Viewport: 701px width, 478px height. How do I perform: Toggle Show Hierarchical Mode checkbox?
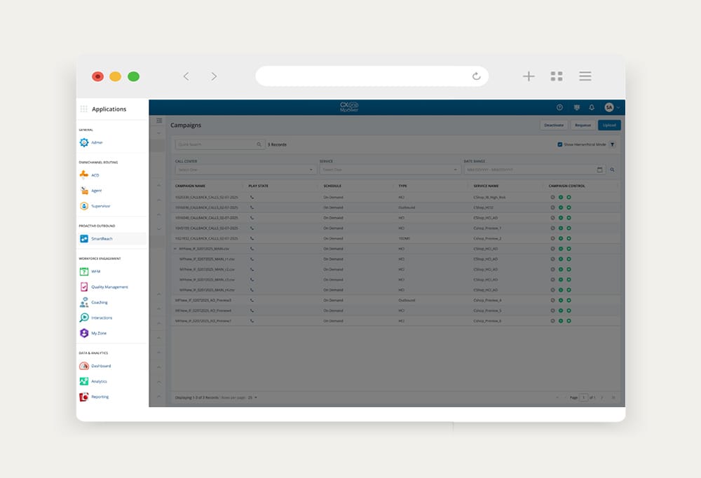(559, 144)
